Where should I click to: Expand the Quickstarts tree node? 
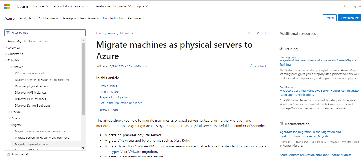click(6, 54)
